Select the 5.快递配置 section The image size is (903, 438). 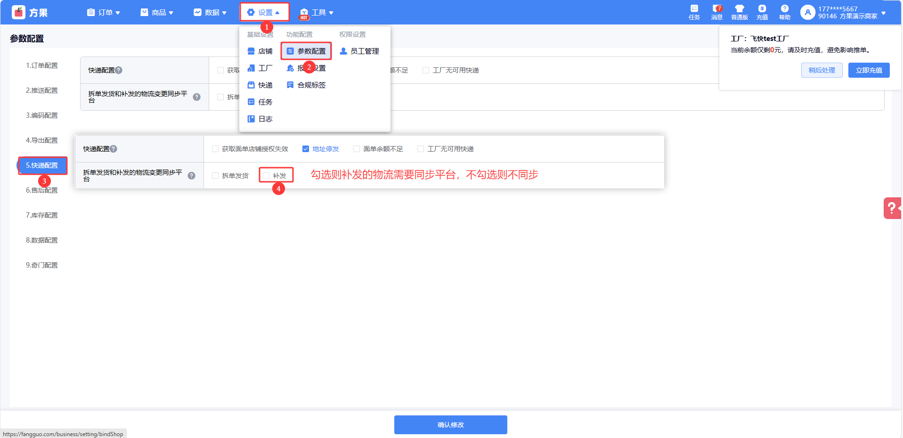pos(42,165)
